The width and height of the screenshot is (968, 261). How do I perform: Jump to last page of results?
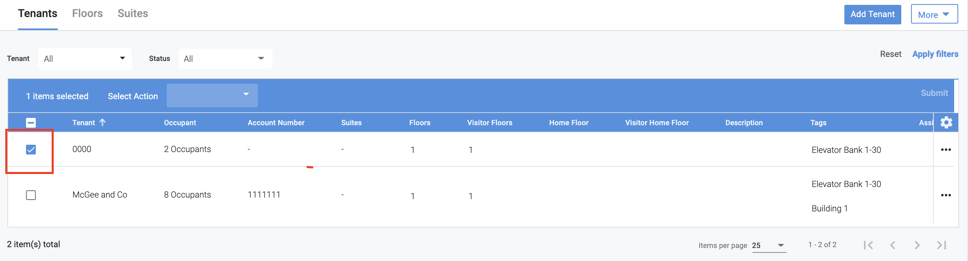coord(941,245)
